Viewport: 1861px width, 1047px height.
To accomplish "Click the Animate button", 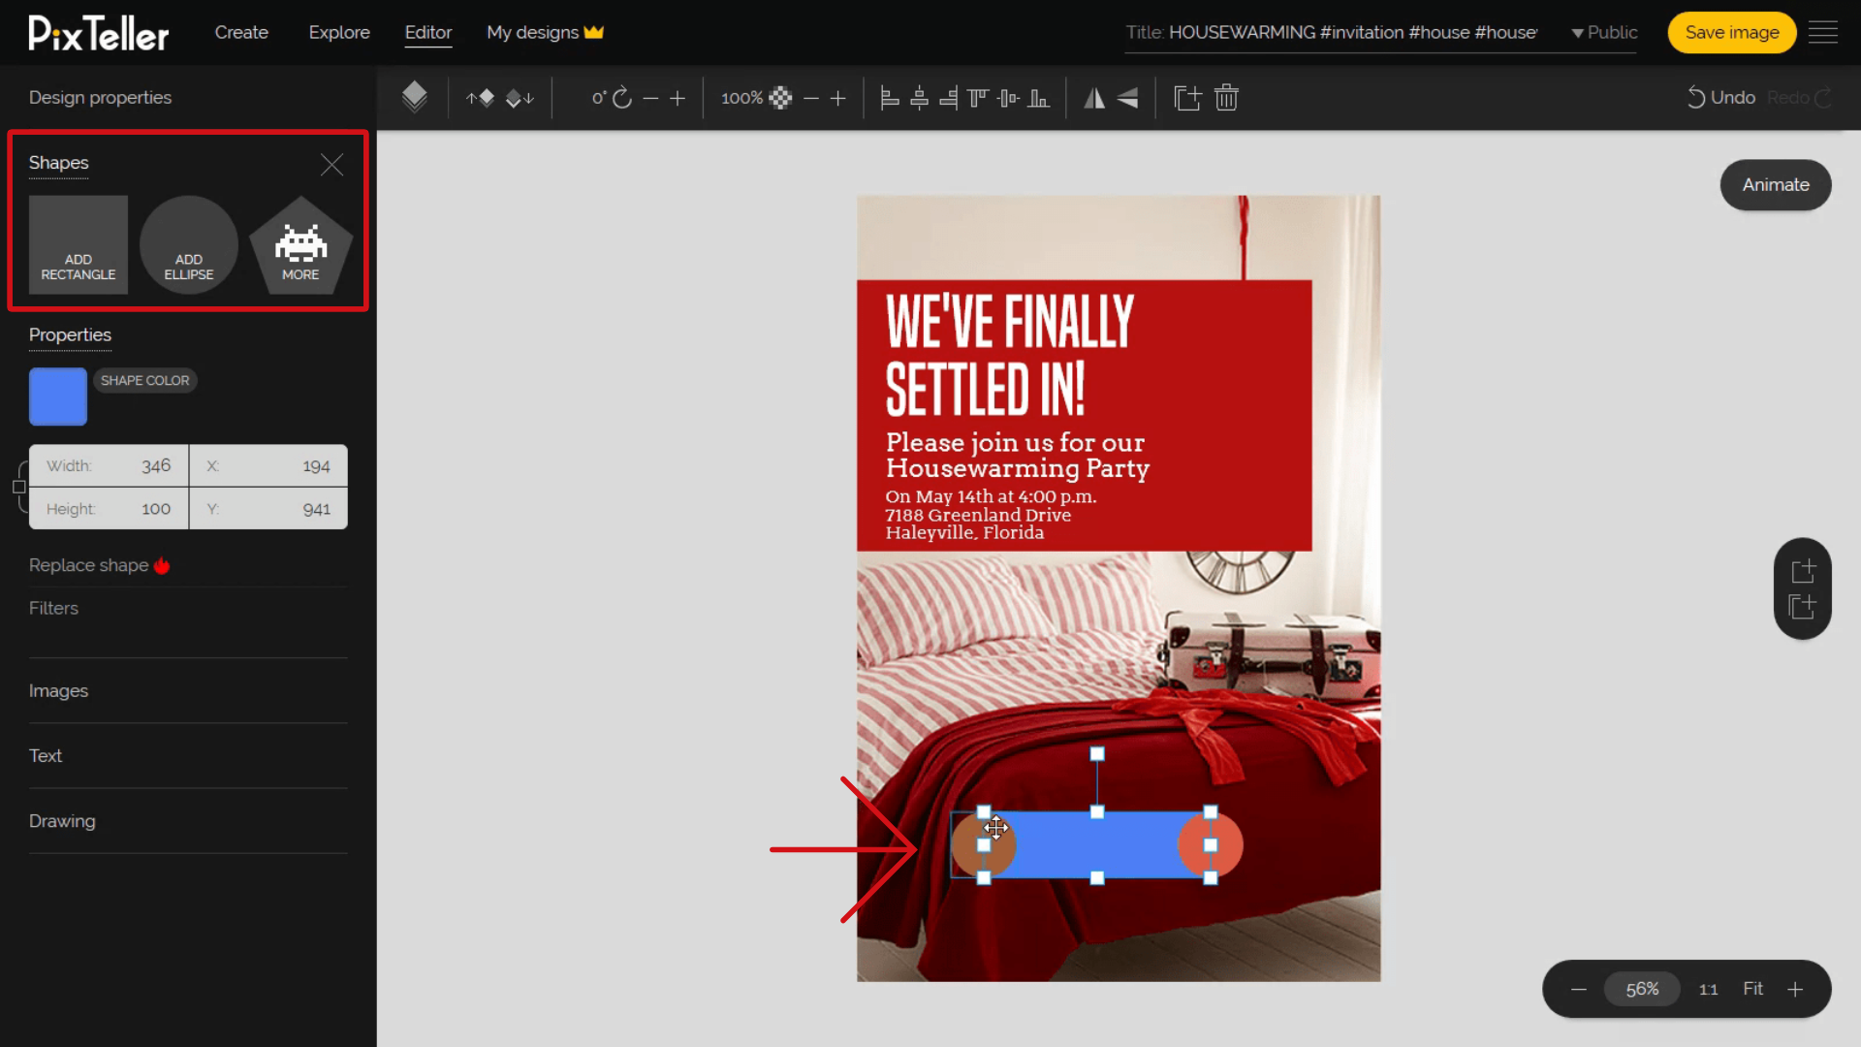I will (1776, 183).
